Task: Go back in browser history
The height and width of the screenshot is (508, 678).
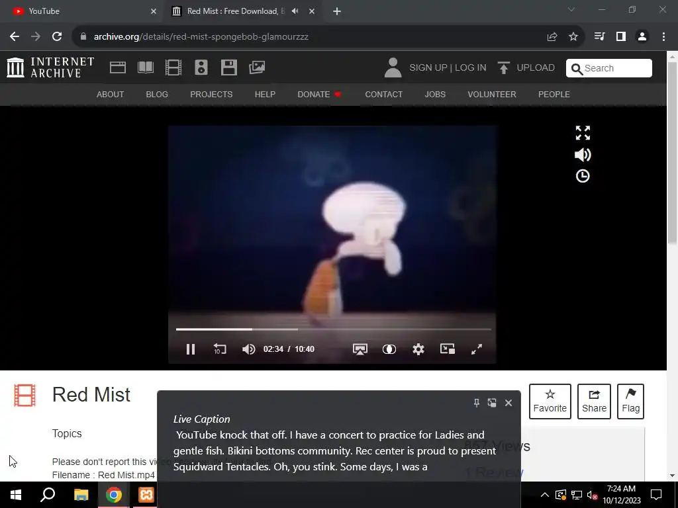Action: (x=15, y=37)
